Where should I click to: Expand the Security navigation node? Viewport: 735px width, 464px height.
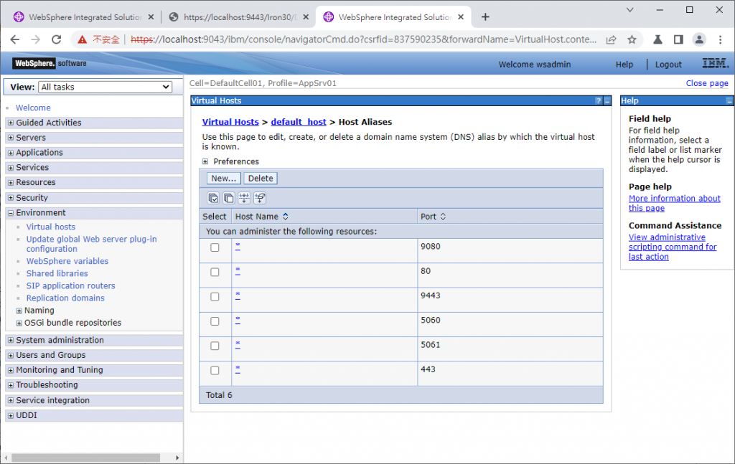click(x=10, y=198)
